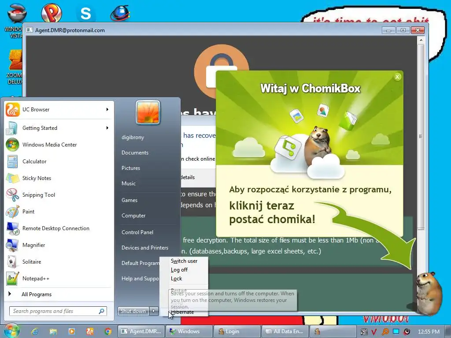Launch the Snipping Tool
The width and height of the screenshot is (451, 338).
point(59,195)
